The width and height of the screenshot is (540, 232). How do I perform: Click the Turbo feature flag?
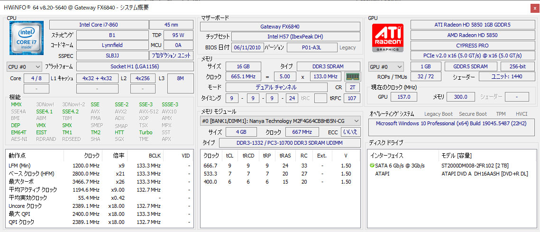[146, 132]
